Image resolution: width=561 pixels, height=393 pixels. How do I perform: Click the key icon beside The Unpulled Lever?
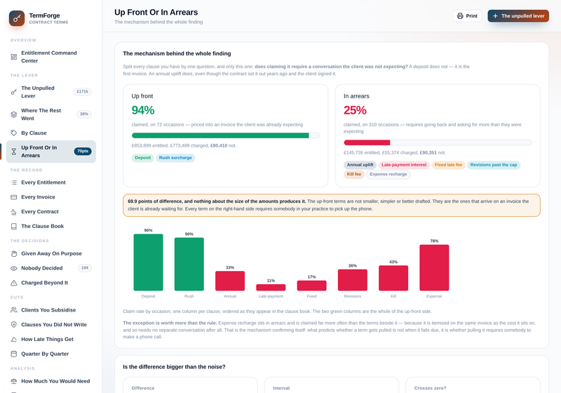[13, 92]
